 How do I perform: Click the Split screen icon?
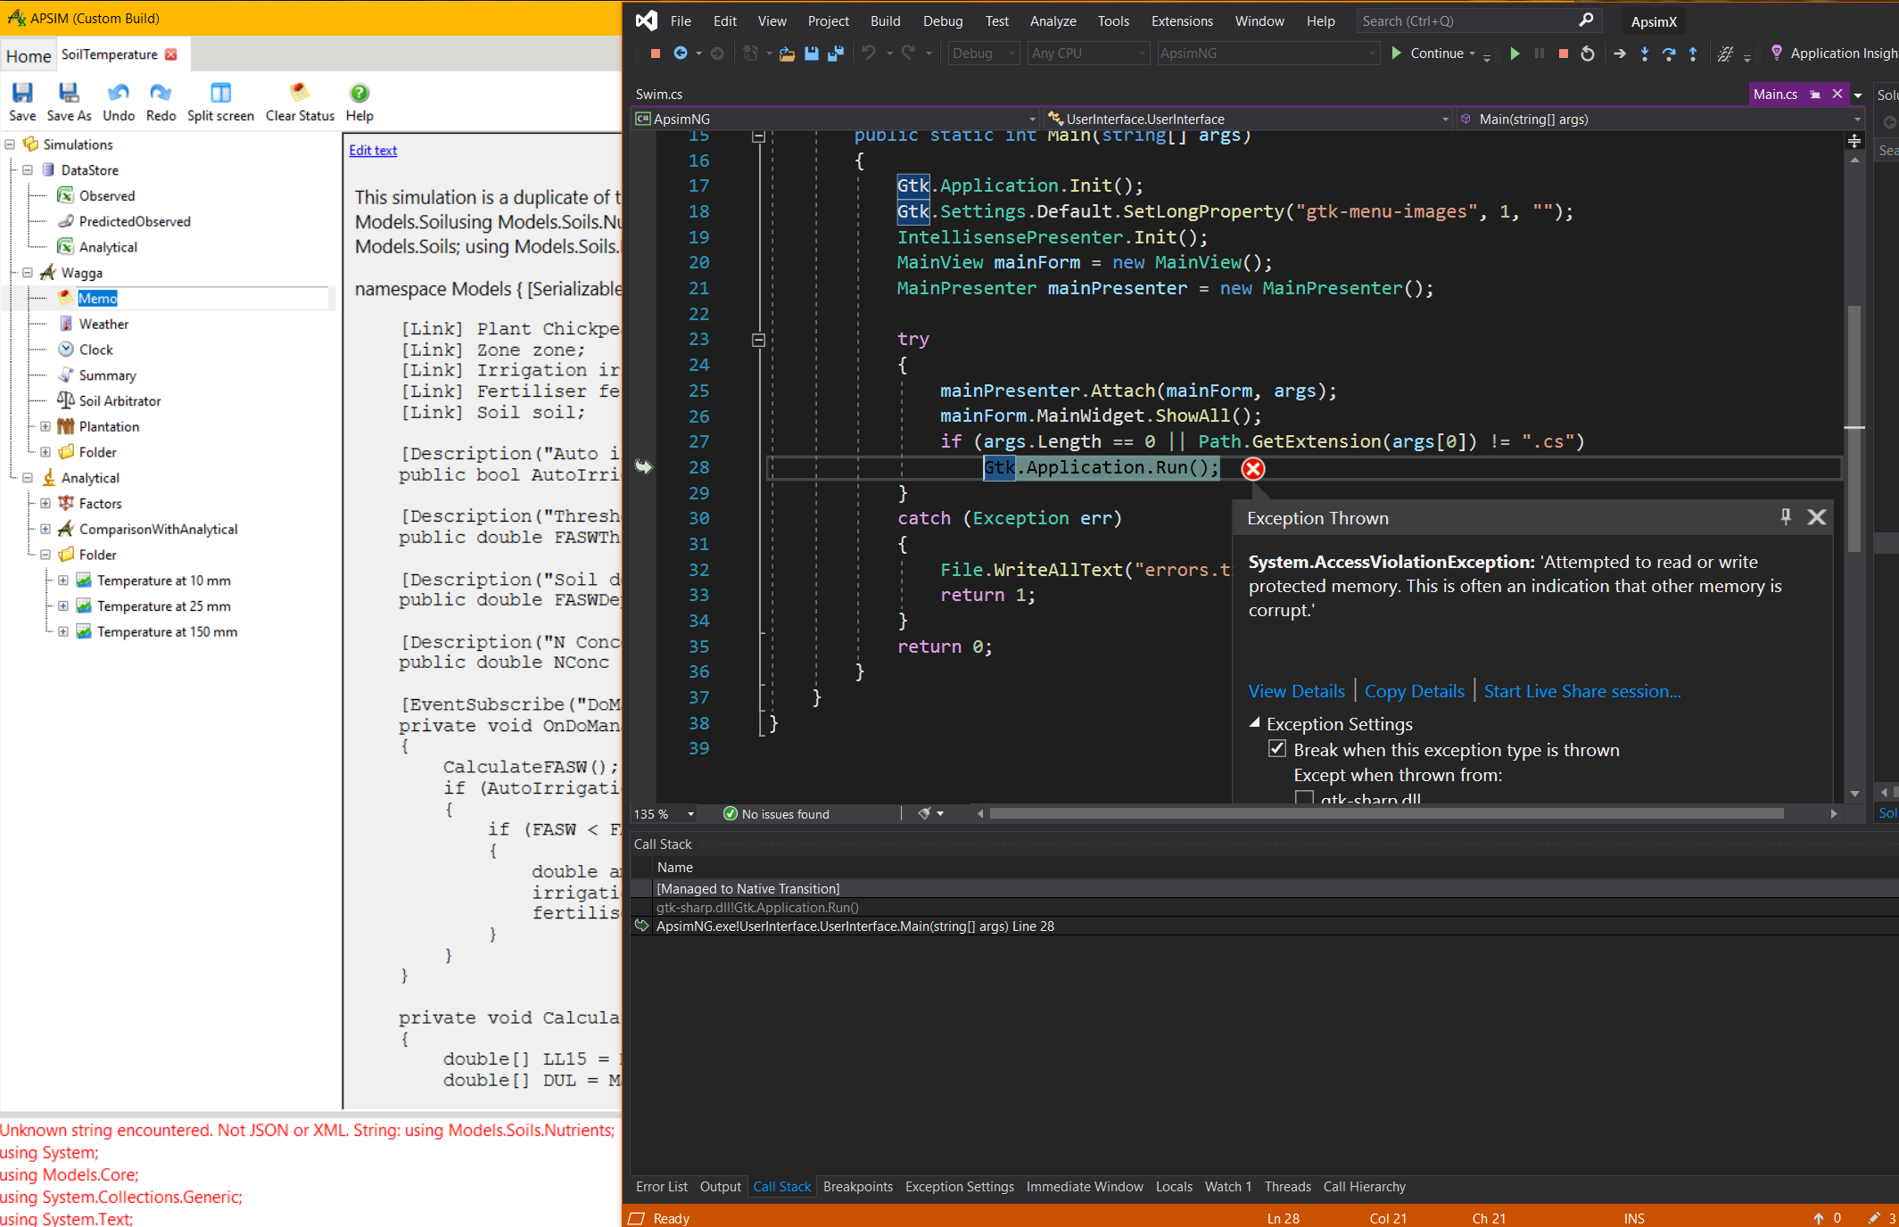(220, 93)
